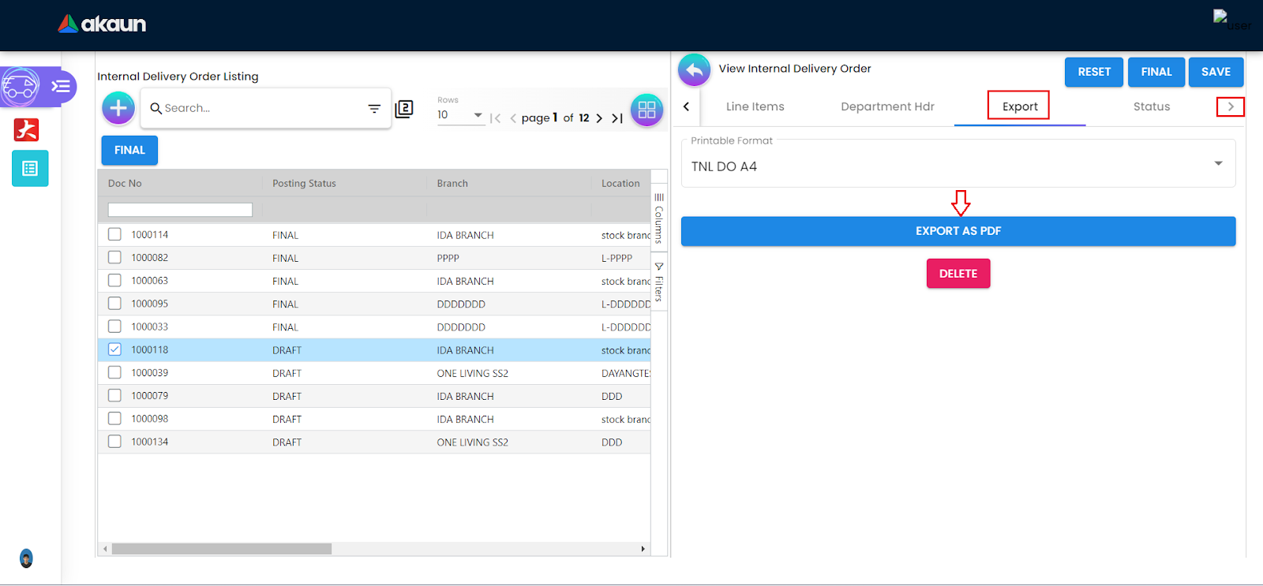
Task: Uncheck the selected row 1000118
Action: click(115, 349)
